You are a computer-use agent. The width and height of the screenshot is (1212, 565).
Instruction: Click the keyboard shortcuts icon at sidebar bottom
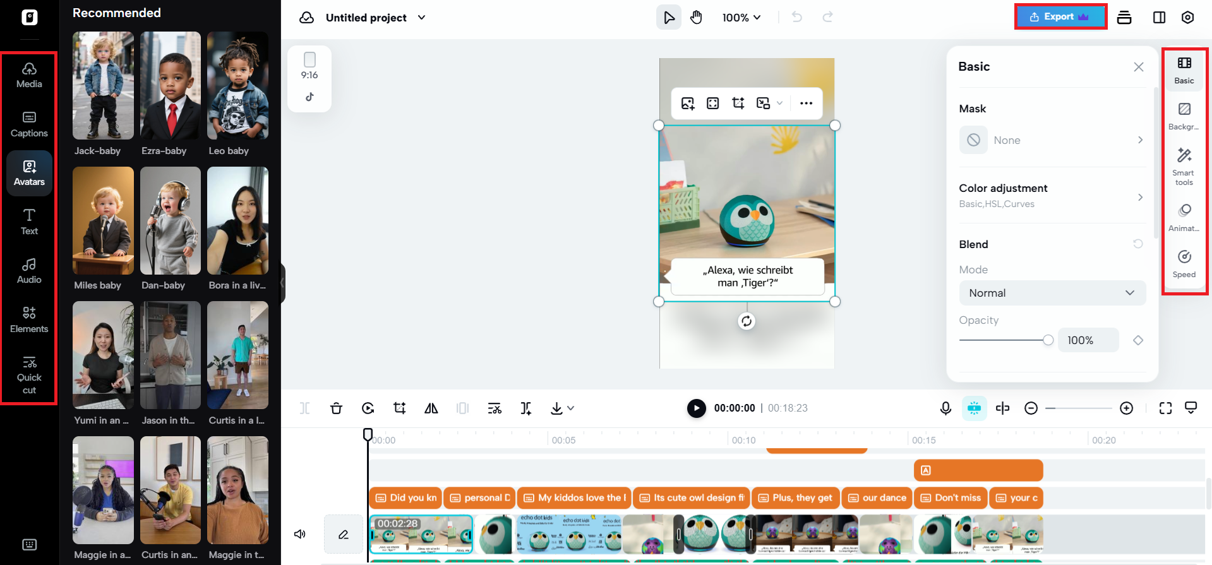point(29,544)
